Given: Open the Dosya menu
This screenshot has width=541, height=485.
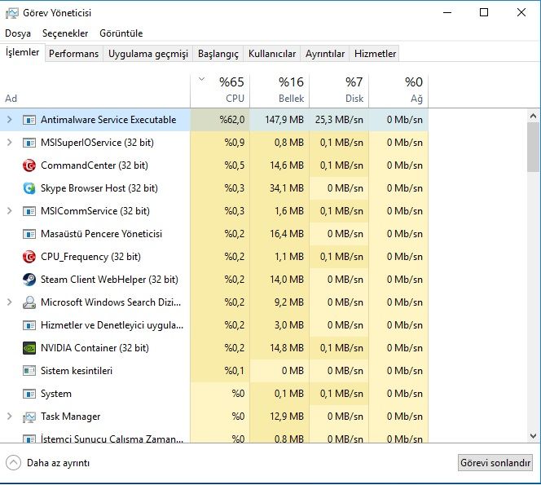Looking at the screenshot, I should click(x=18, y=33).
